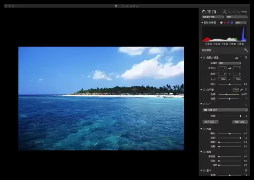Reset 基本 section with its circle icon

(246, 170)
